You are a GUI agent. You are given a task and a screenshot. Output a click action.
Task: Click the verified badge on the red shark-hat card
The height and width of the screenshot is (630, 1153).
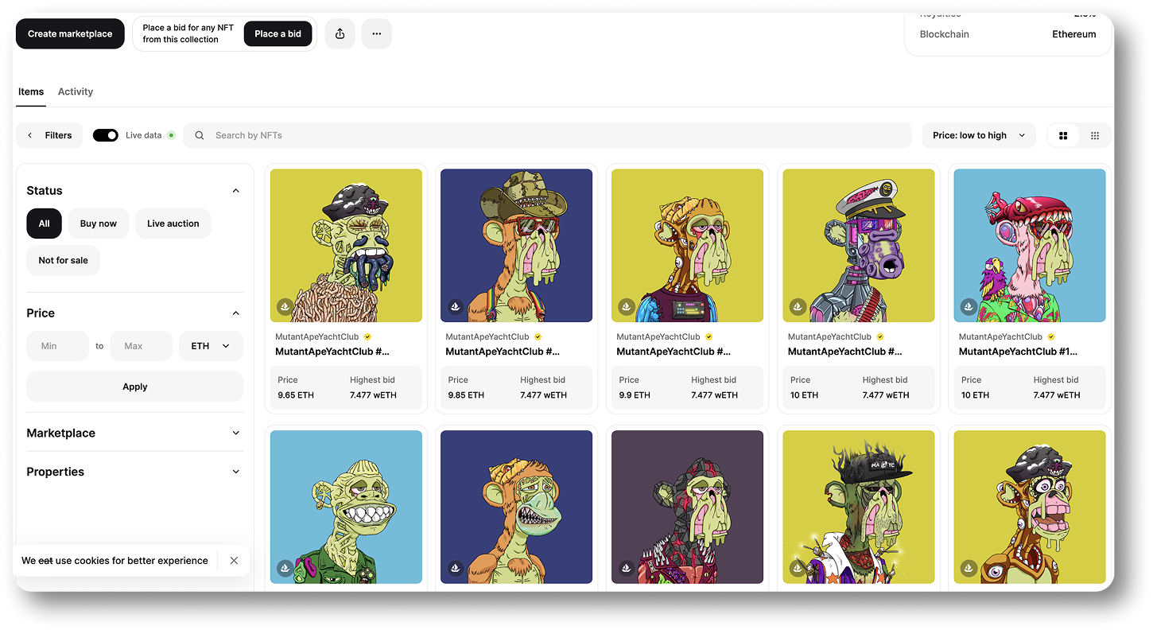pos(1051,336)
